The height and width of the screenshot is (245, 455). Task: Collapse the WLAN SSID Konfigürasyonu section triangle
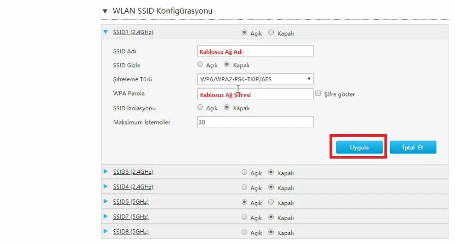click(x=105, y=11)
